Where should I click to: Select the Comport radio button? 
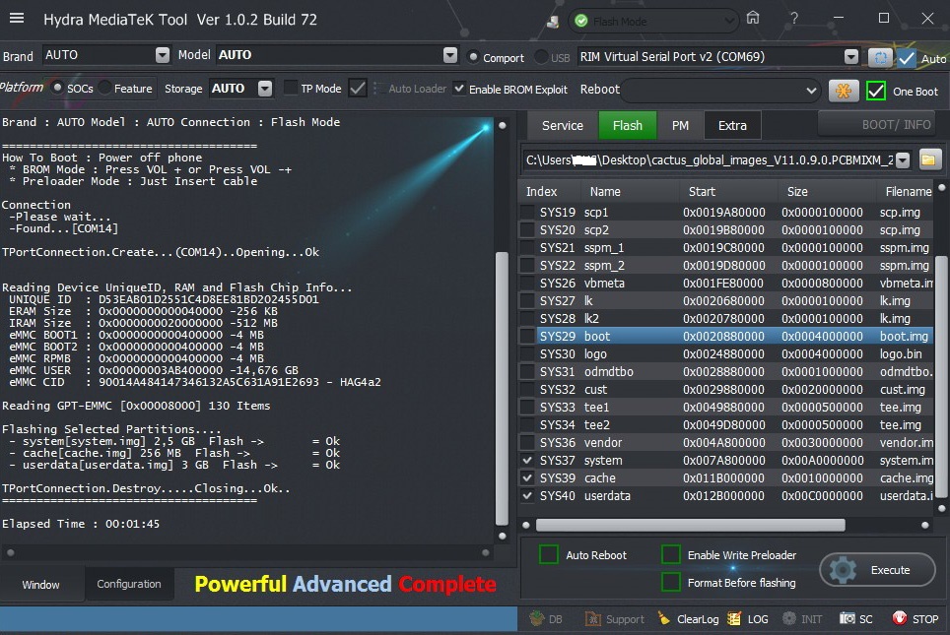click(473, 57)
